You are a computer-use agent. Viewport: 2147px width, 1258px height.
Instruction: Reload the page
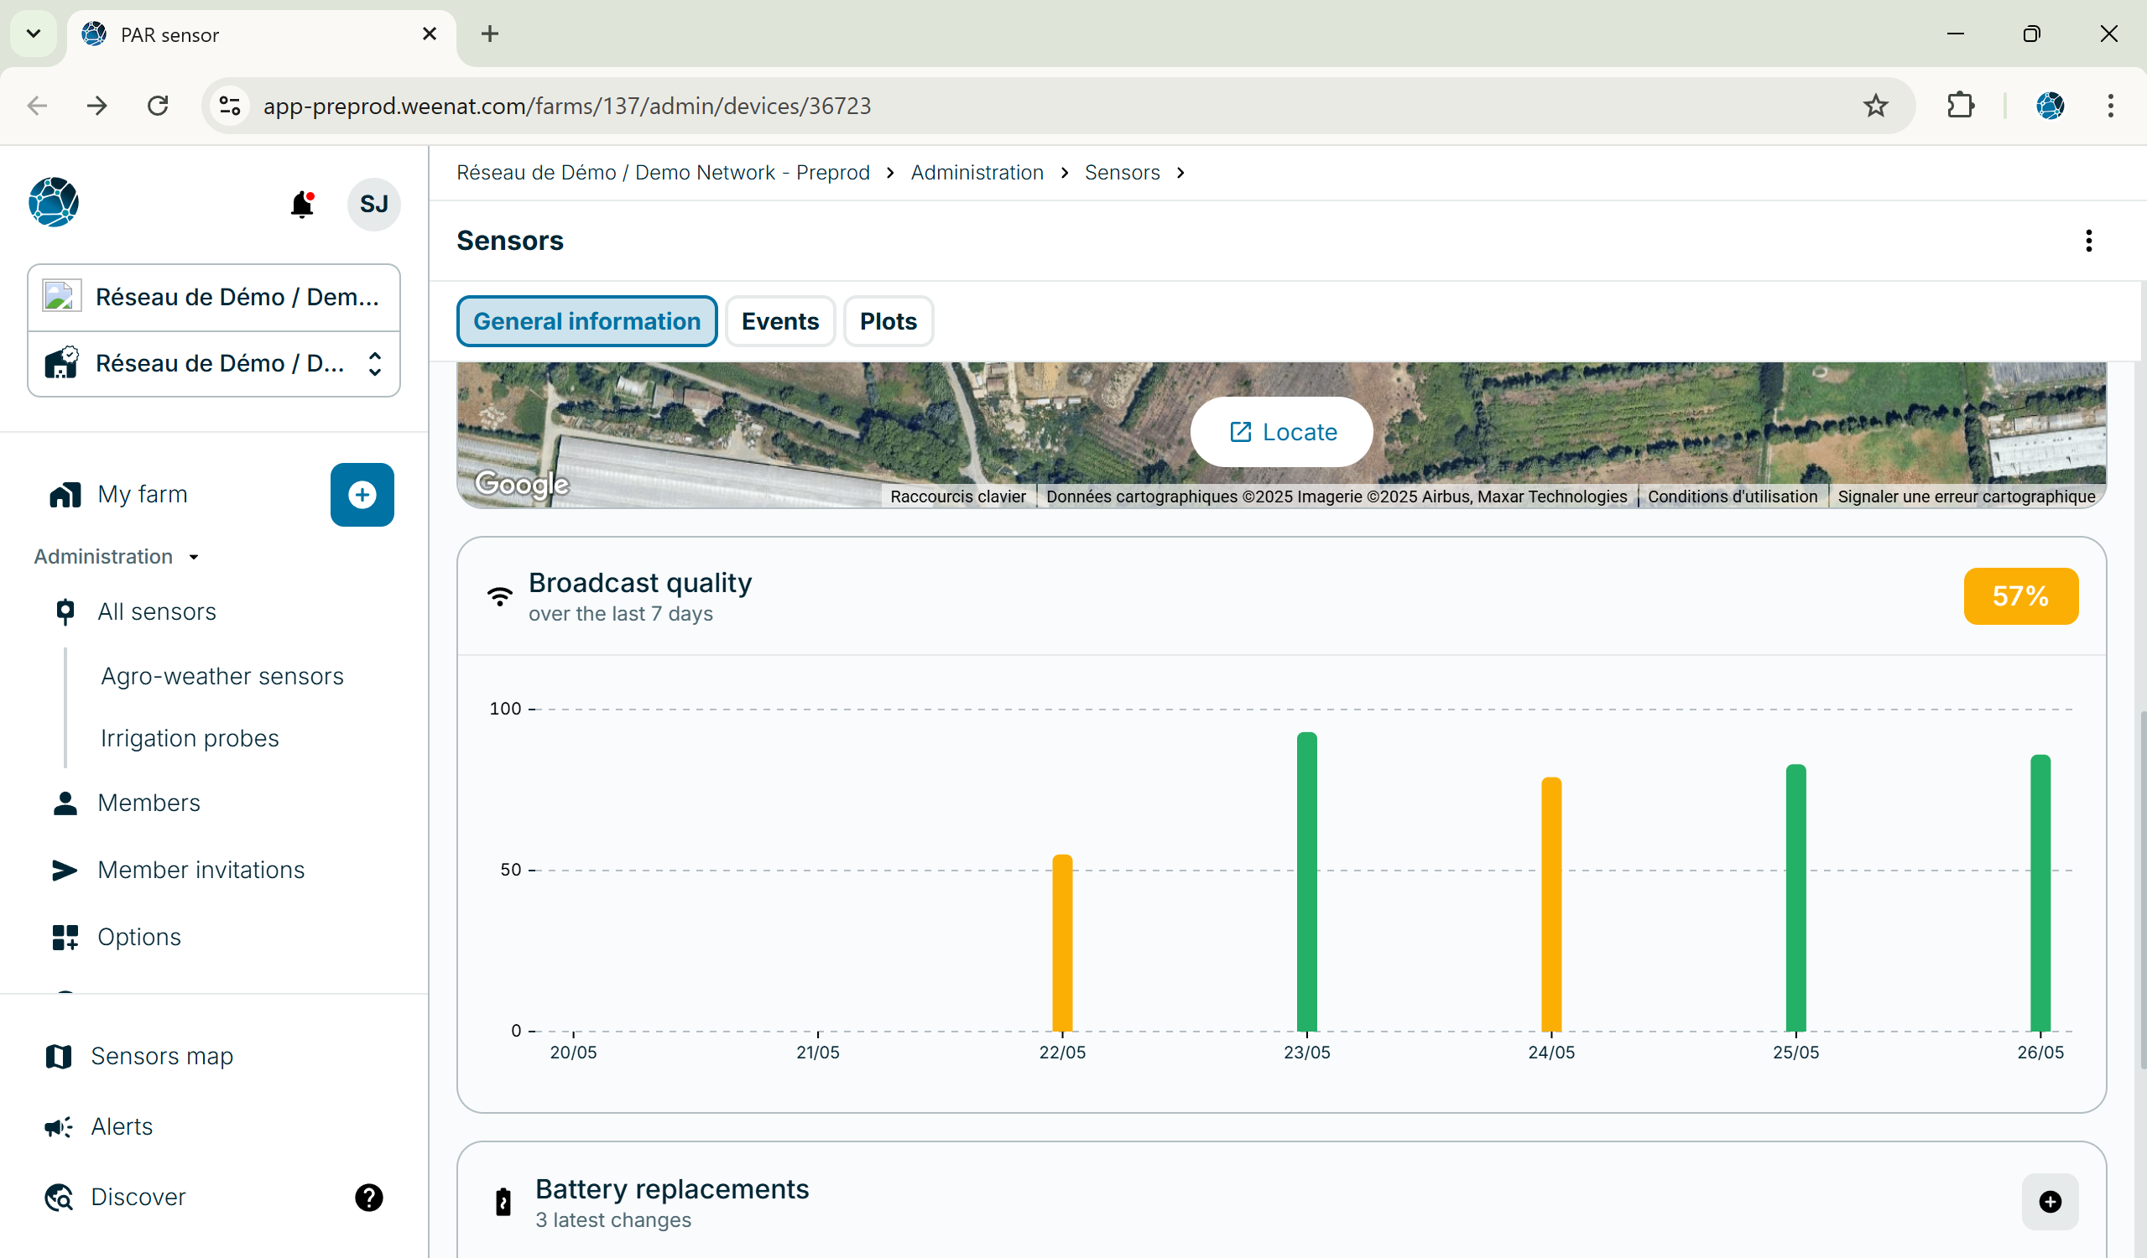pyautogui.click(x=158, y=106)
